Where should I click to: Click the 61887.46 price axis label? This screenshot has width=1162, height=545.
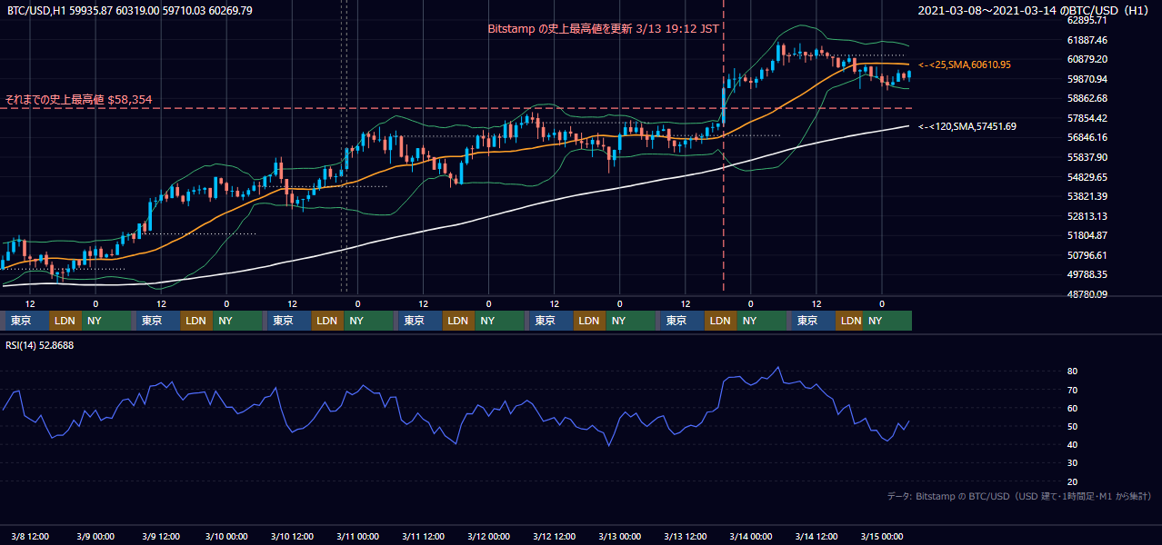pyautogui.click(x=1087, y=40)
